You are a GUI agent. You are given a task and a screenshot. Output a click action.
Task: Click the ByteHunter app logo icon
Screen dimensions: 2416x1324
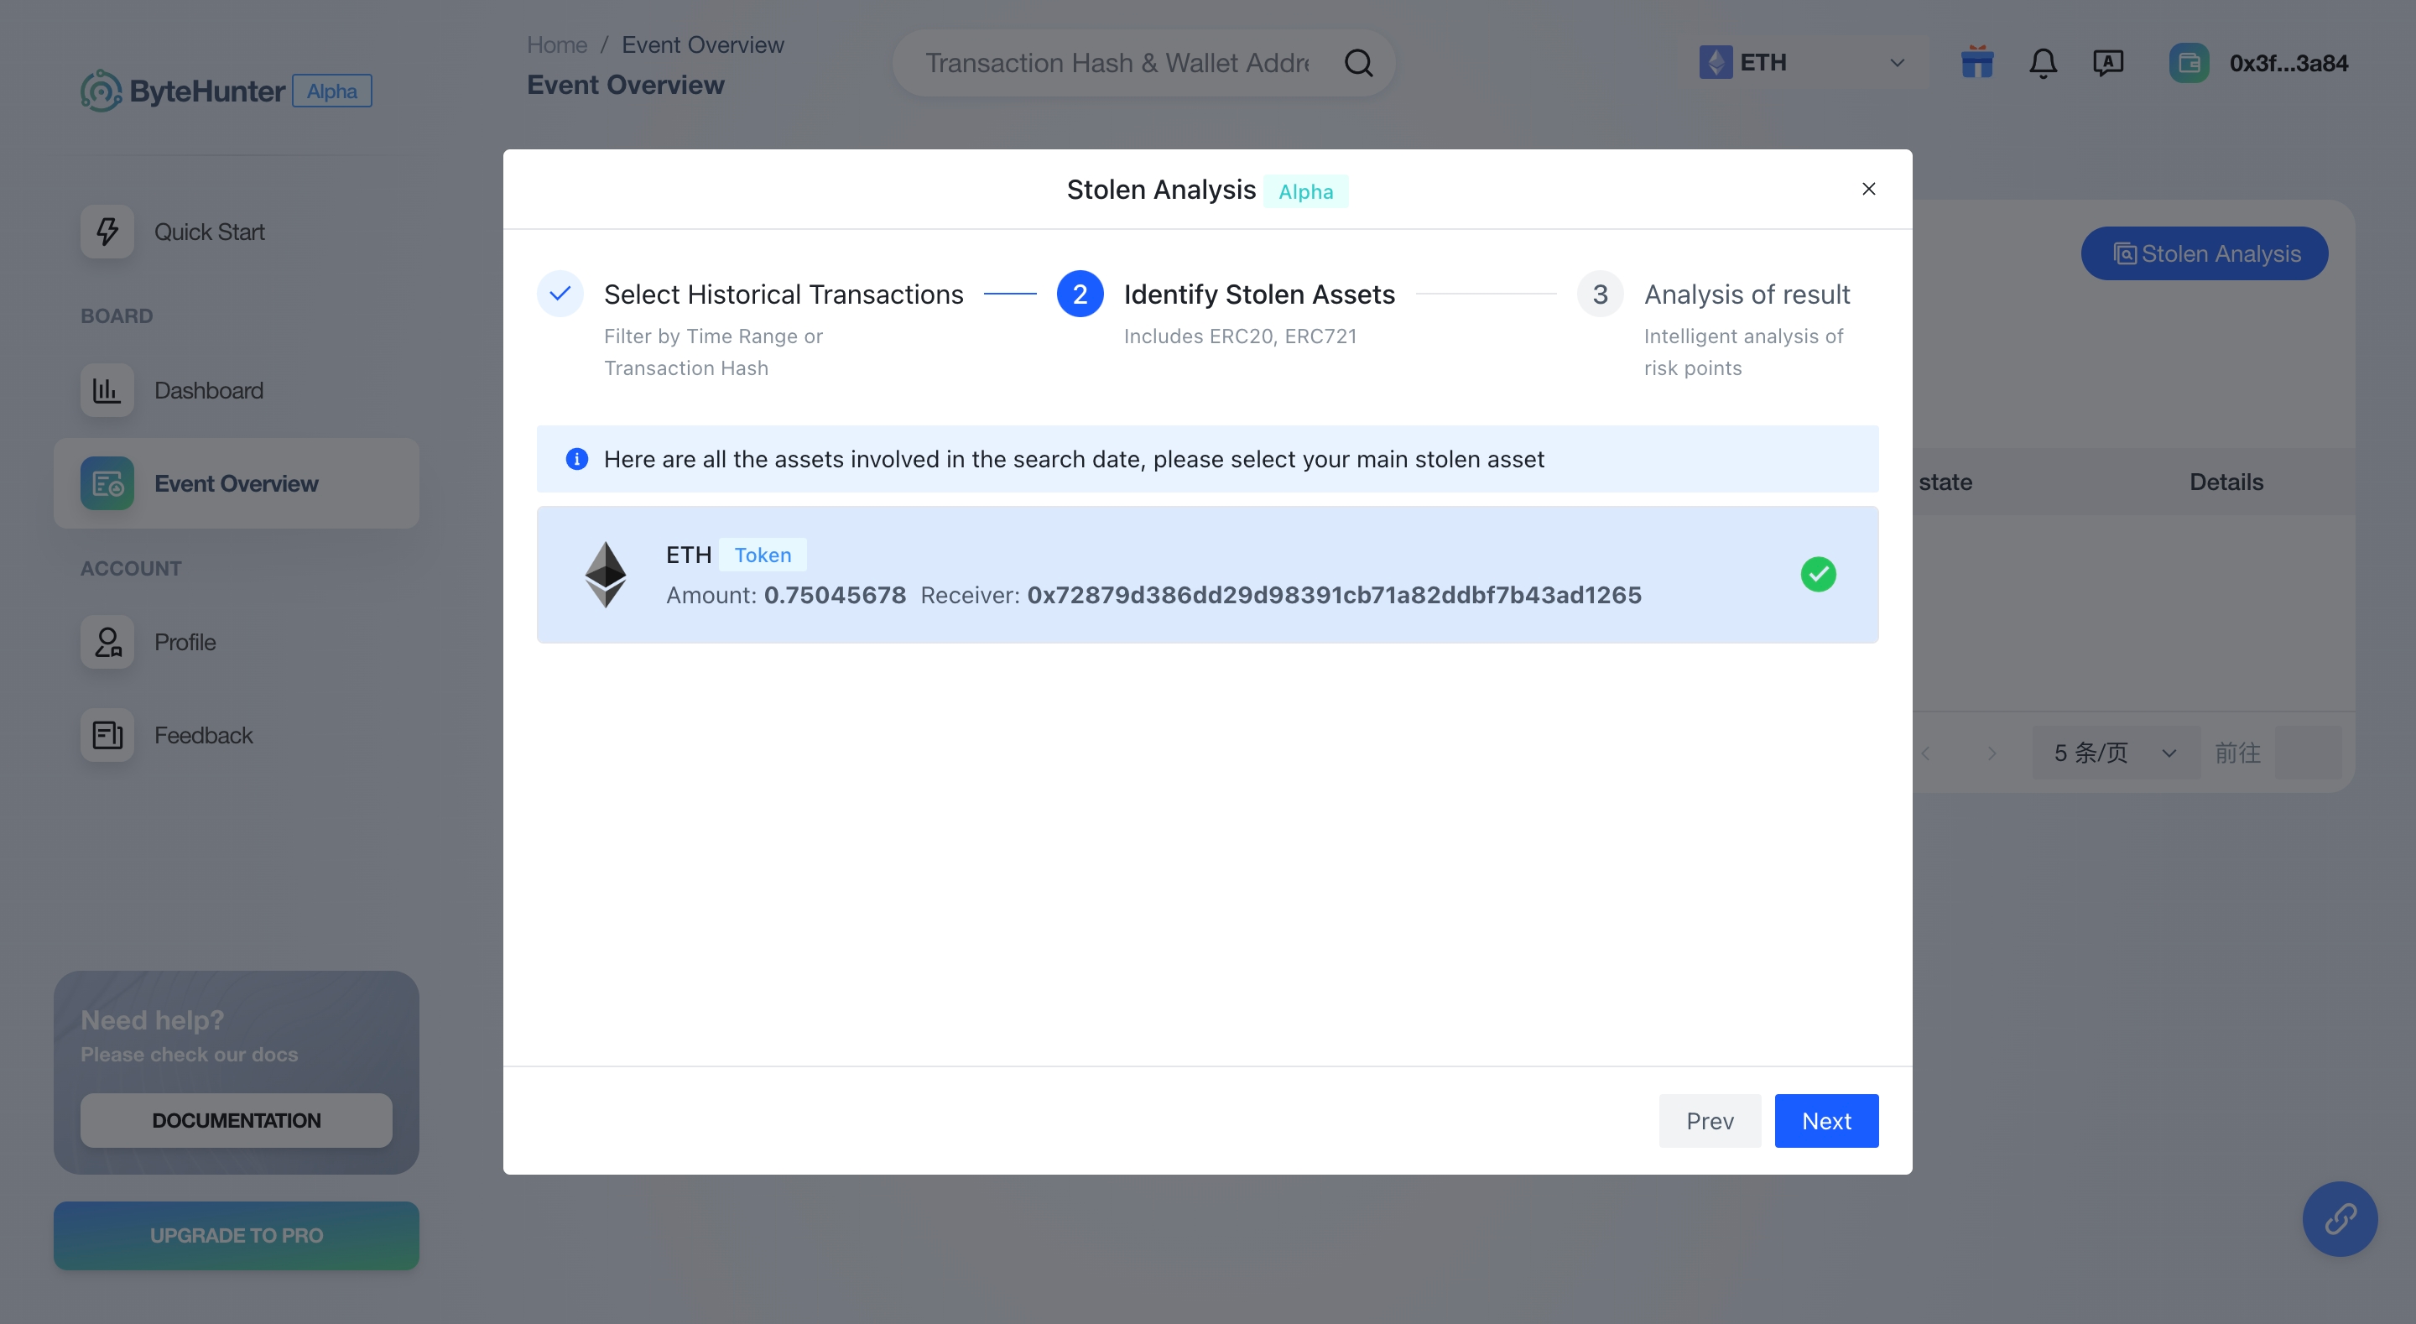click(x=101, y=90)
